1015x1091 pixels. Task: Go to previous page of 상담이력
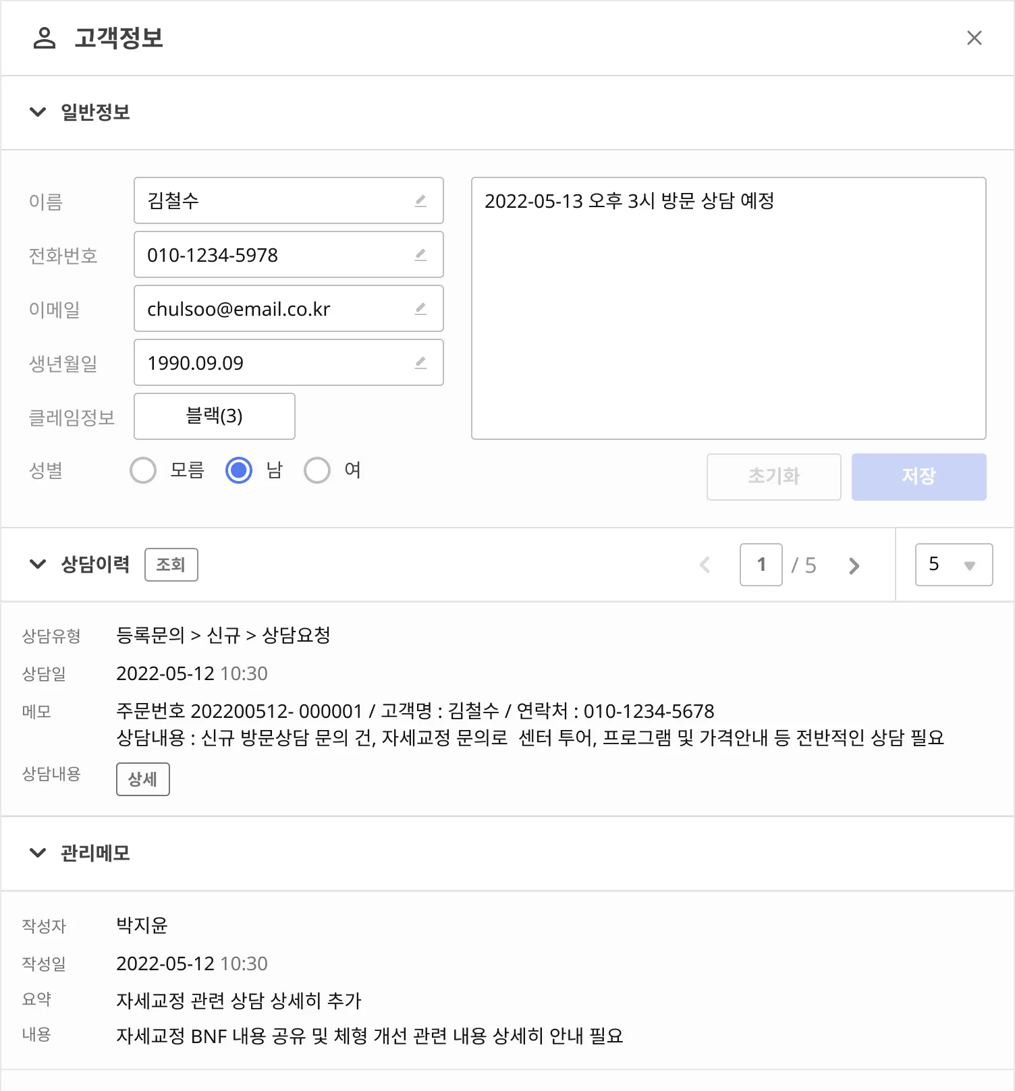(x=705, y=565)
